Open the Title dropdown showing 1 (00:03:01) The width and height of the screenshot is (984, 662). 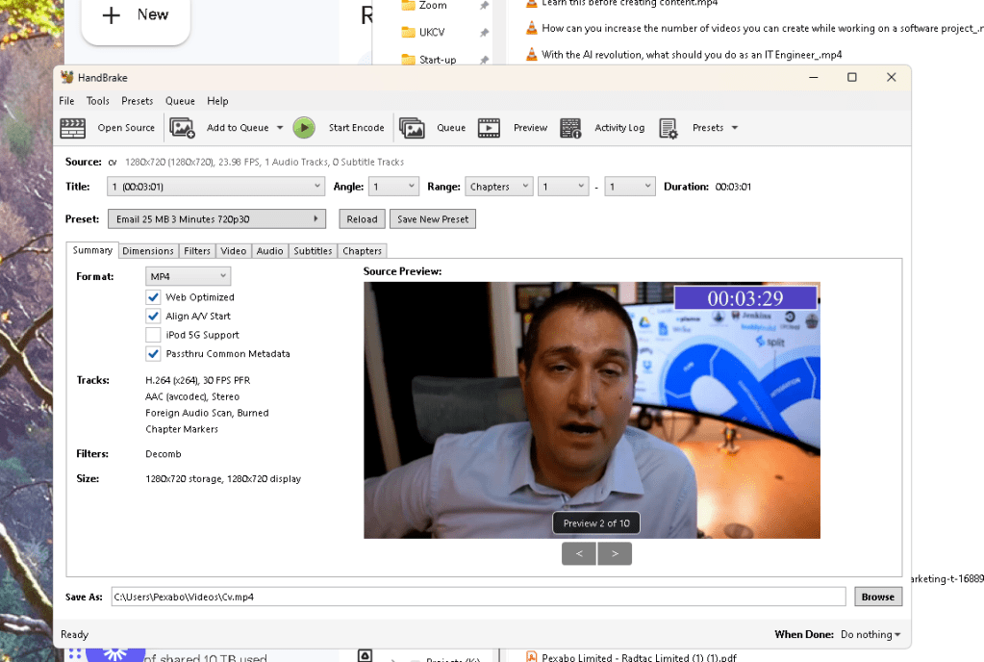pos(215,187)
